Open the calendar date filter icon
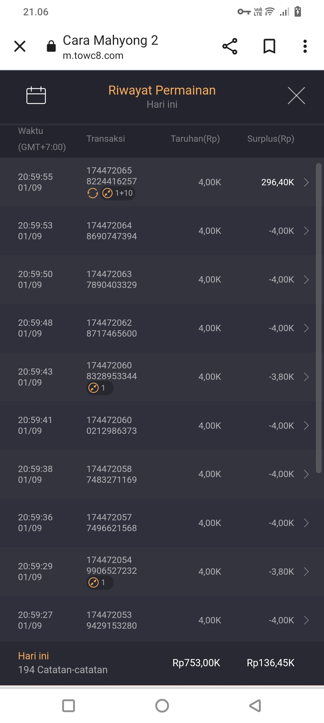 coord(36,95)
